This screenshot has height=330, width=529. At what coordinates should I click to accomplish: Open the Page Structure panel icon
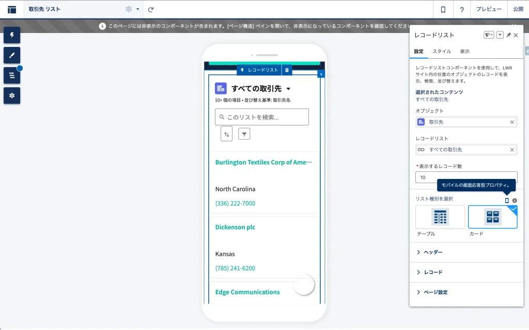[12, 75]
